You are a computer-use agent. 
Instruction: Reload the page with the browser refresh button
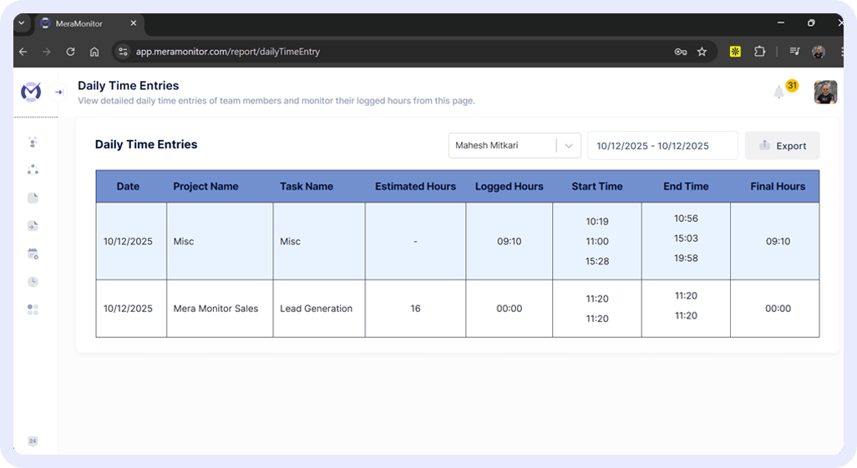(70, 52)
